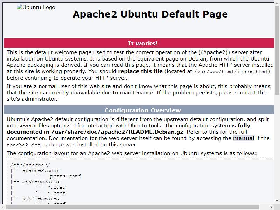Click the horizontal scrollbar left arrow

(3, 207)
